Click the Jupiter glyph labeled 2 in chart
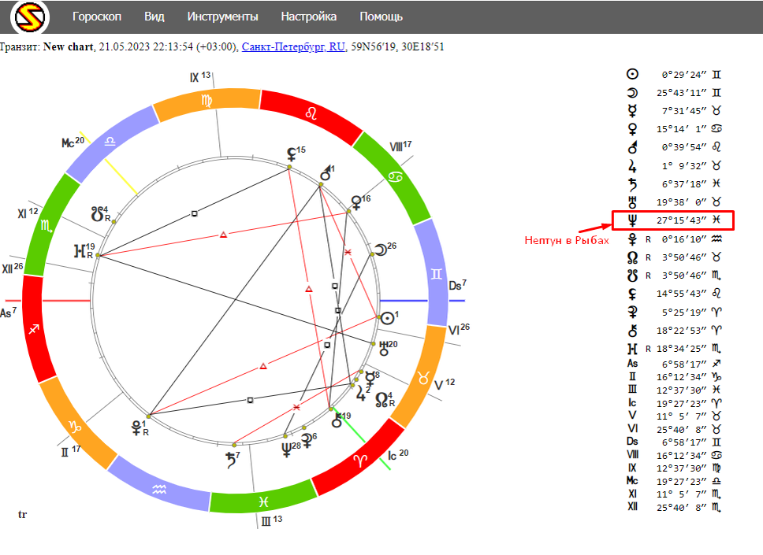This screenshot has height=555, width=763. 360,393
